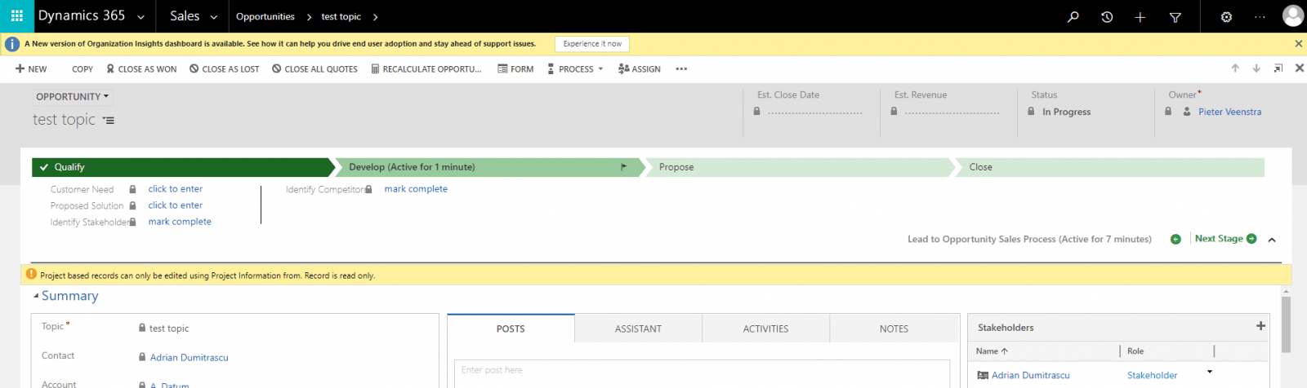The width and height of the screenshot is (1307, 388).
Task: Pop out the form into new window
Action: tap(1278, 68)
